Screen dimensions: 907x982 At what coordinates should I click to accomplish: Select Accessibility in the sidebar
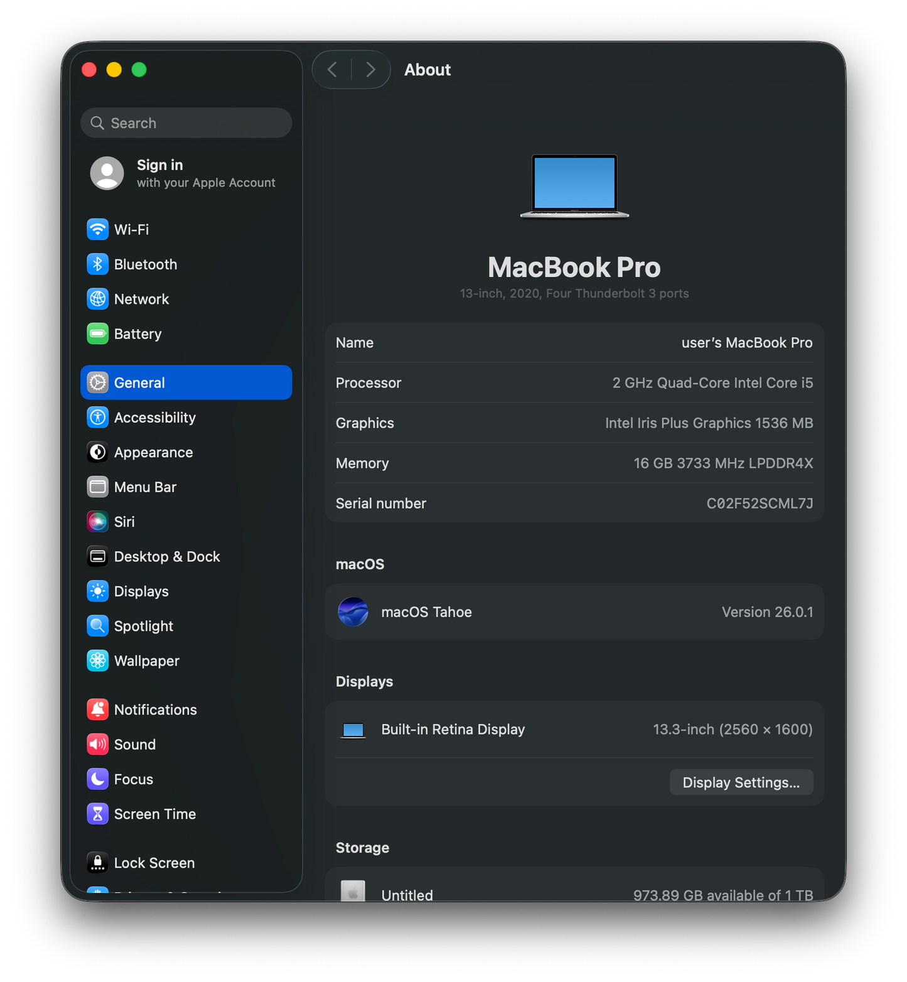point(154,418)
